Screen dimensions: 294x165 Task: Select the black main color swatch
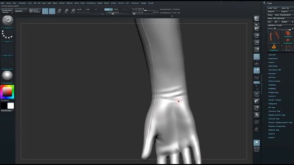coord(4,106)
